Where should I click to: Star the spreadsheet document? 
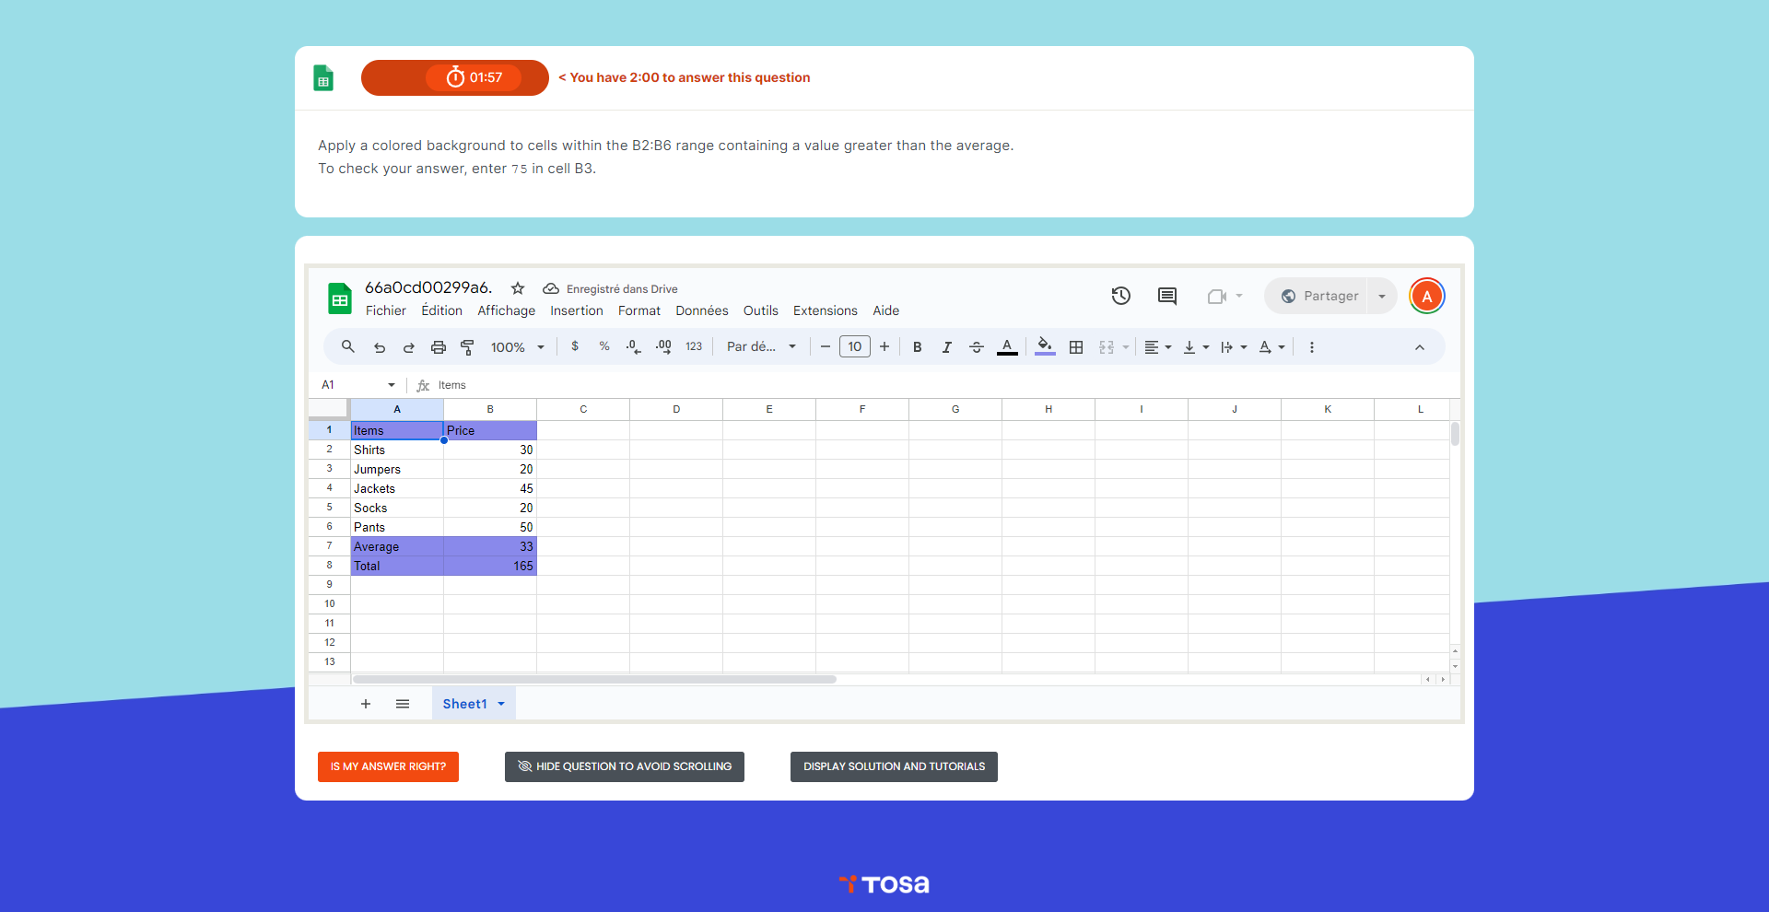tap(518, 288)
